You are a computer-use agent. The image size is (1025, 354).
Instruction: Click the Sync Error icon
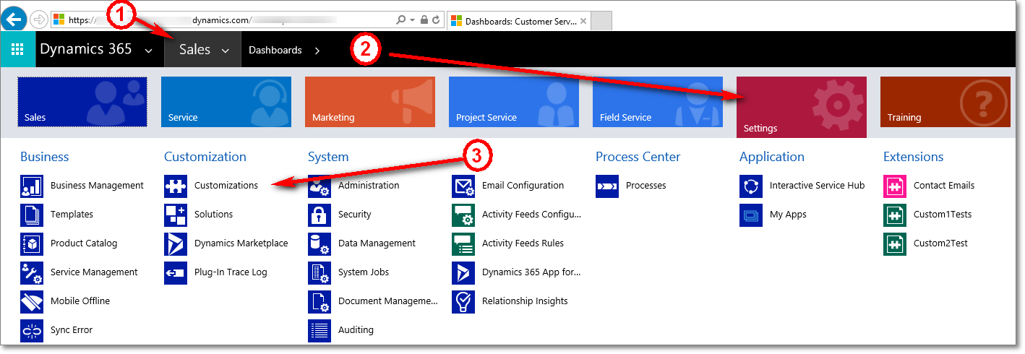[x=32, y=330]
